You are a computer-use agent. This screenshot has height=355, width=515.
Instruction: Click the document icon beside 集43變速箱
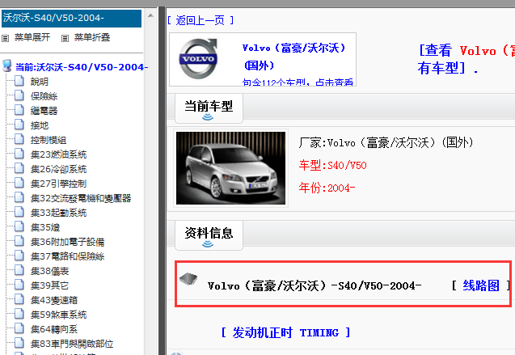point(19,299)
